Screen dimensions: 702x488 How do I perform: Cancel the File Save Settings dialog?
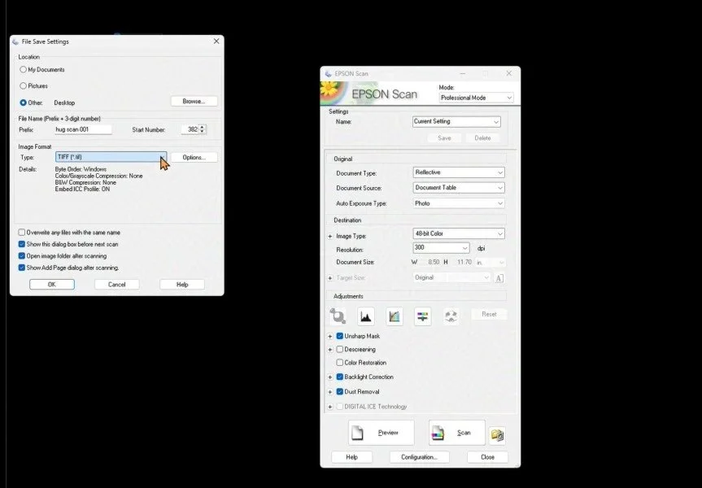(117, 285)
